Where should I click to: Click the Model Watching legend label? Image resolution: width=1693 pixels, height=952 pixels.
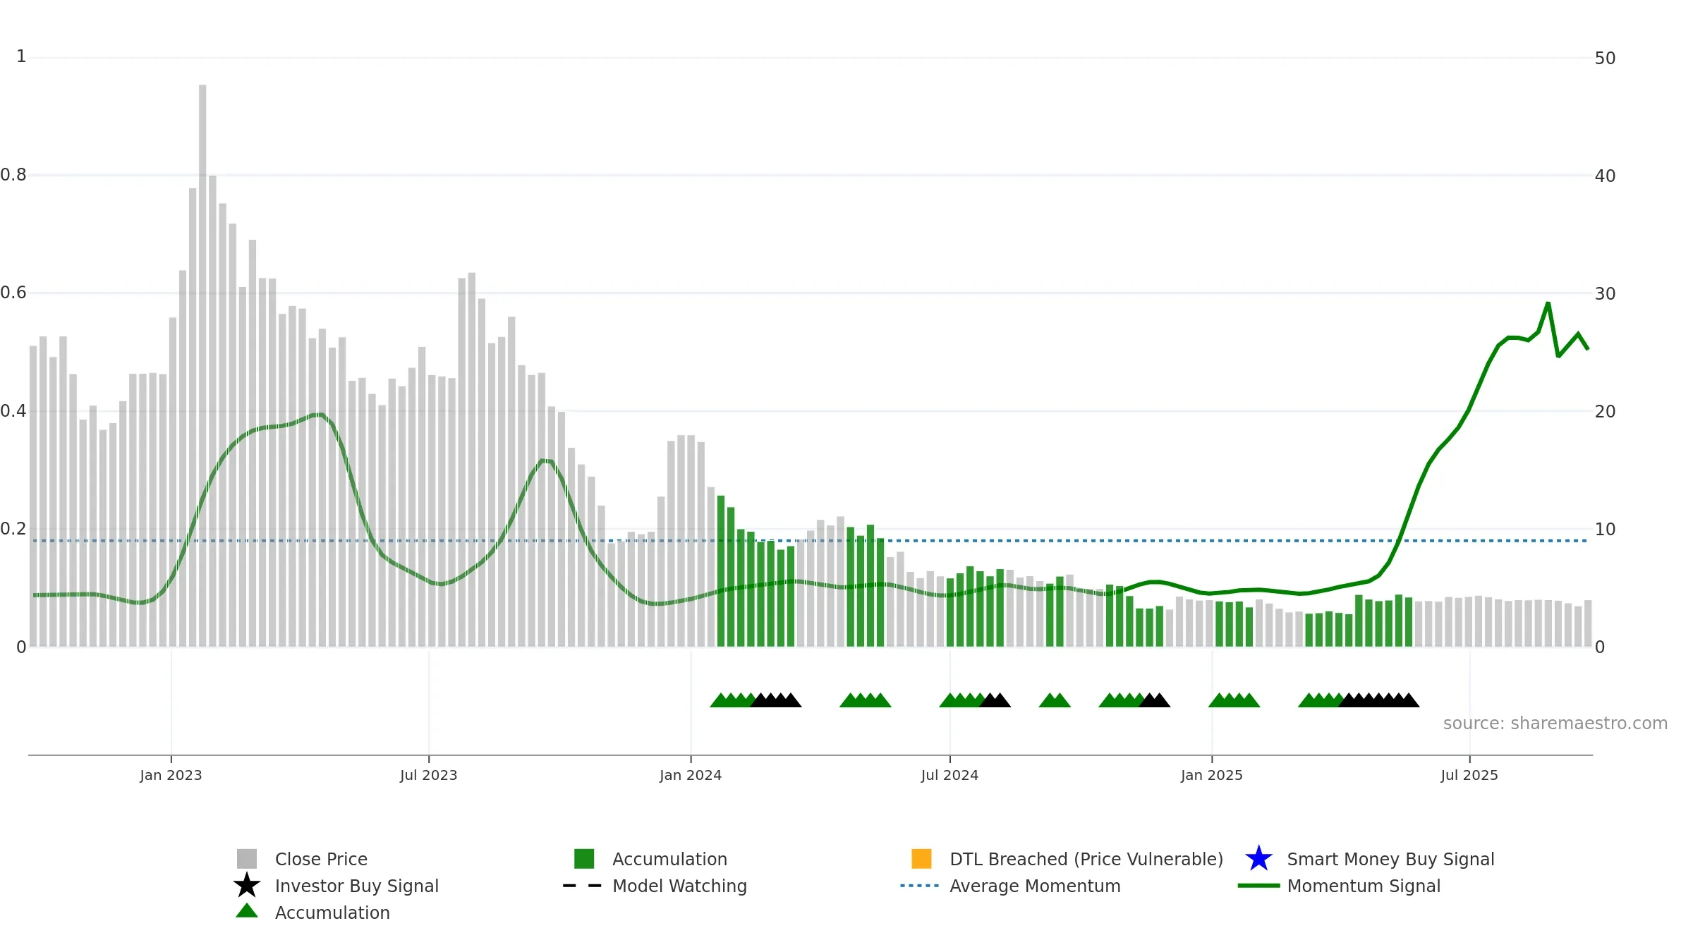click(679, 886)
